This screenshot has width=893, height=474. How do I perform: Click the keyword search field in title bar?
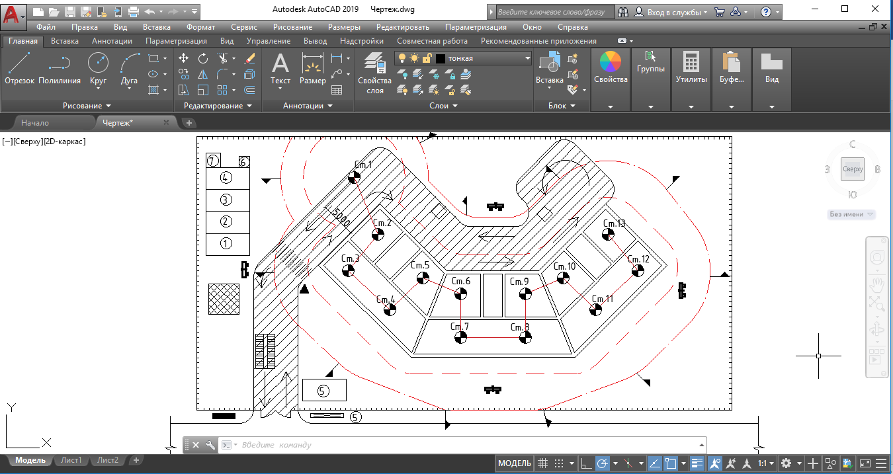pyautogui.click(x=554, y=12)
